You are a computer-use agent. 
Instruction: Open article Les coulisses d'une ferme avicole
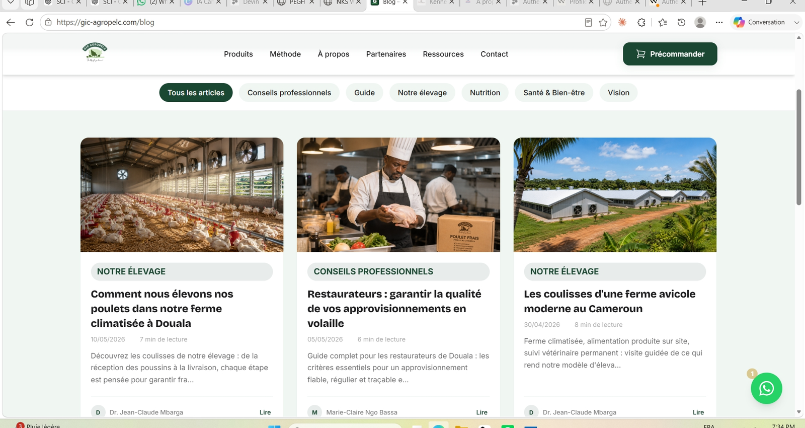pos(610,301)
